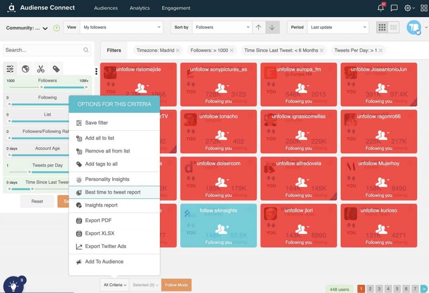Activate the Follow Mode button
Viewport: 429px width, 293px height.
coord(176,285)
